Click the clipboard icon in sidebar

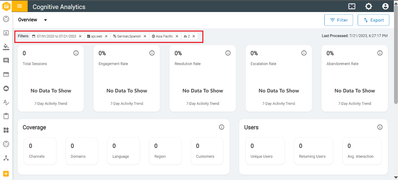coord(6,116)
